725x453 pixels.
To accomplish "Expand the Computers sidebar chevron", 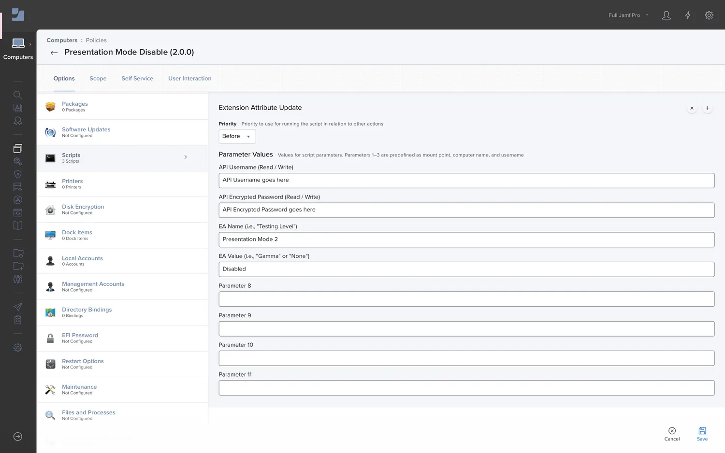I will (x=30, y=44).
